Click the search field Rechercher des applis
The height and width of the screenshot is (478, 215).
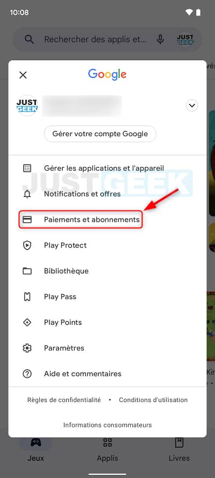click(95, 39)
